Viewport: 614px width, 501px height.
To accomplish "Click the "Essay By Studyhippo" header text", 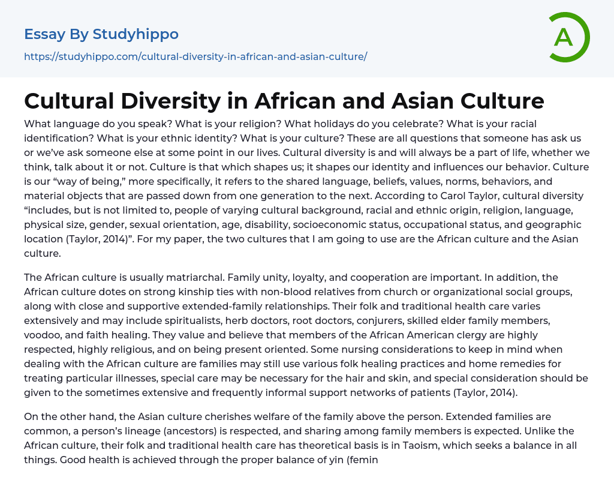I will click(101, 34).
